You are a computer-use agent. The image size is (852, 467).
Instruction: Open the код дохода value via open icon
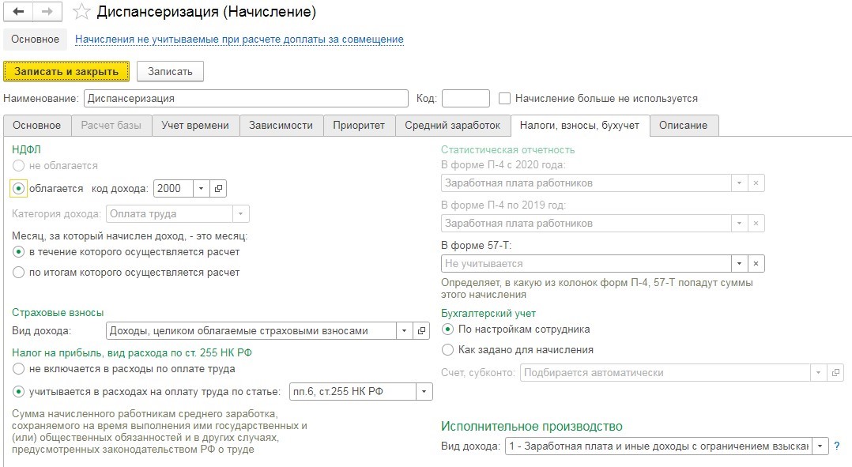pos(220,188)
